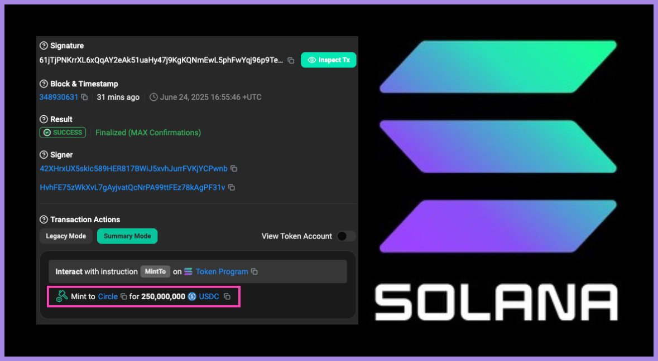Click the MintTo instruction tag
Viewport: 658px width, 361px height.
click(155, 272)
